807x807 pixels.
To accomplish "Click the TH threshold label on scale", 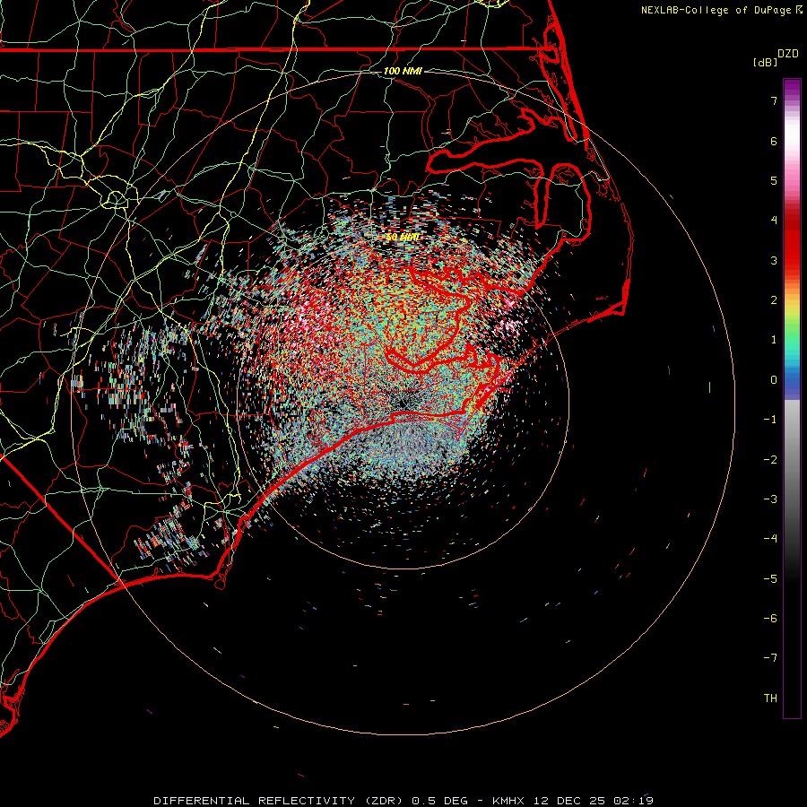I will click(x=770, y=699).
